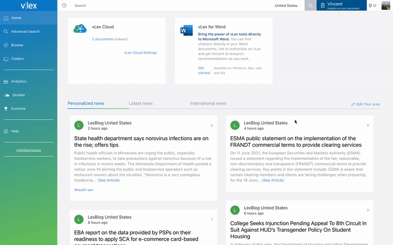This screenshot has width=393, height=245.
Task: Click the Eunomia lightbulb icon
Action: tap(6, 108)
